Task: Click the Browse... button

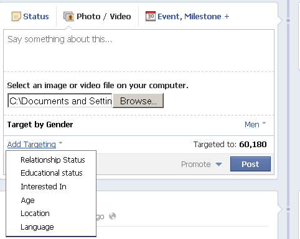Action: (138, 101)
